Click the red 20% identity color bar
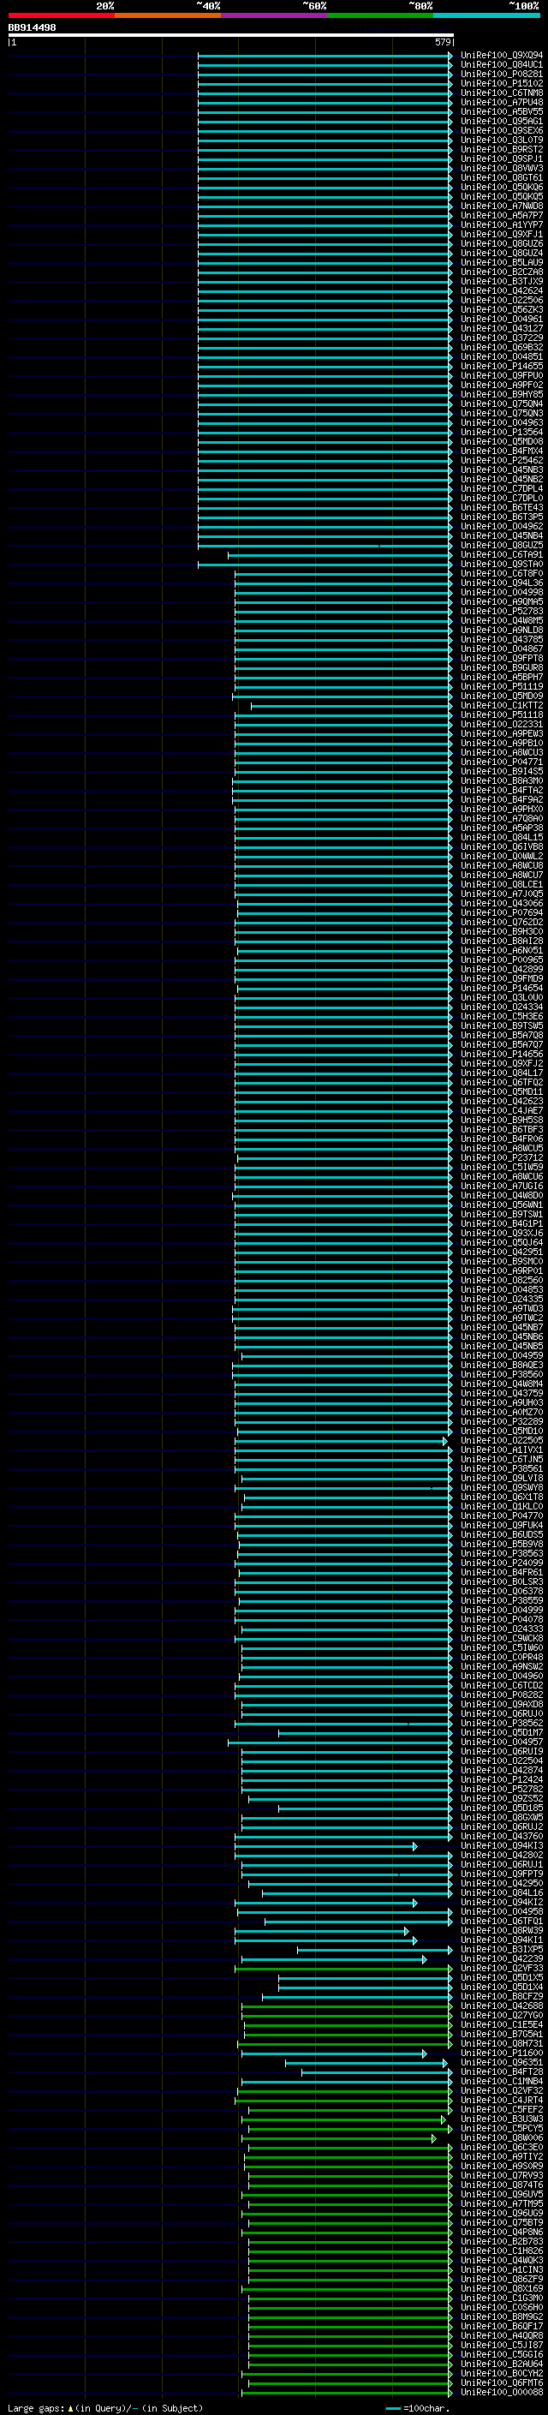Screen dimensions: 548x2415 click(x=61, y=15)
